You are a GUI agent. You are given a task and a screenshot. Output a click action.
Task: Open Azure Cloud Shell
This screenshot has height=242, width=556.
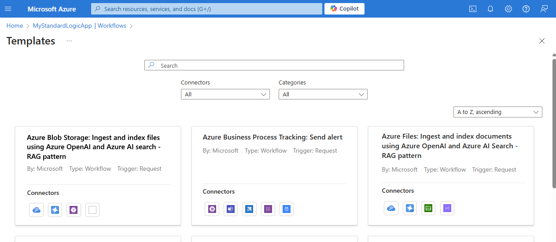[x=473, y=9]
